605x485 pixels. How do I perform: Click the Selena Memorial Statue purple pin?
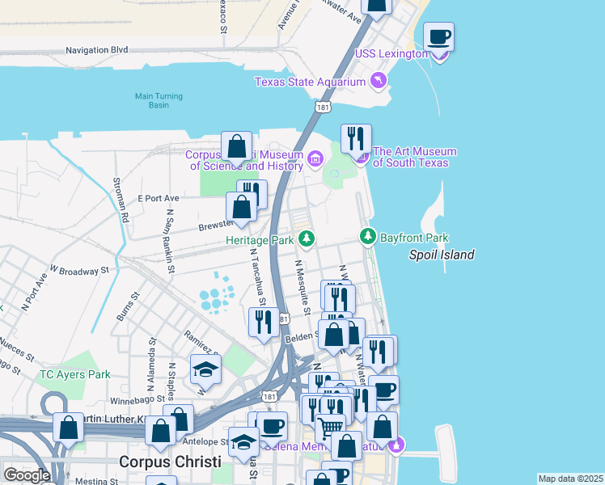coord(396,445)
